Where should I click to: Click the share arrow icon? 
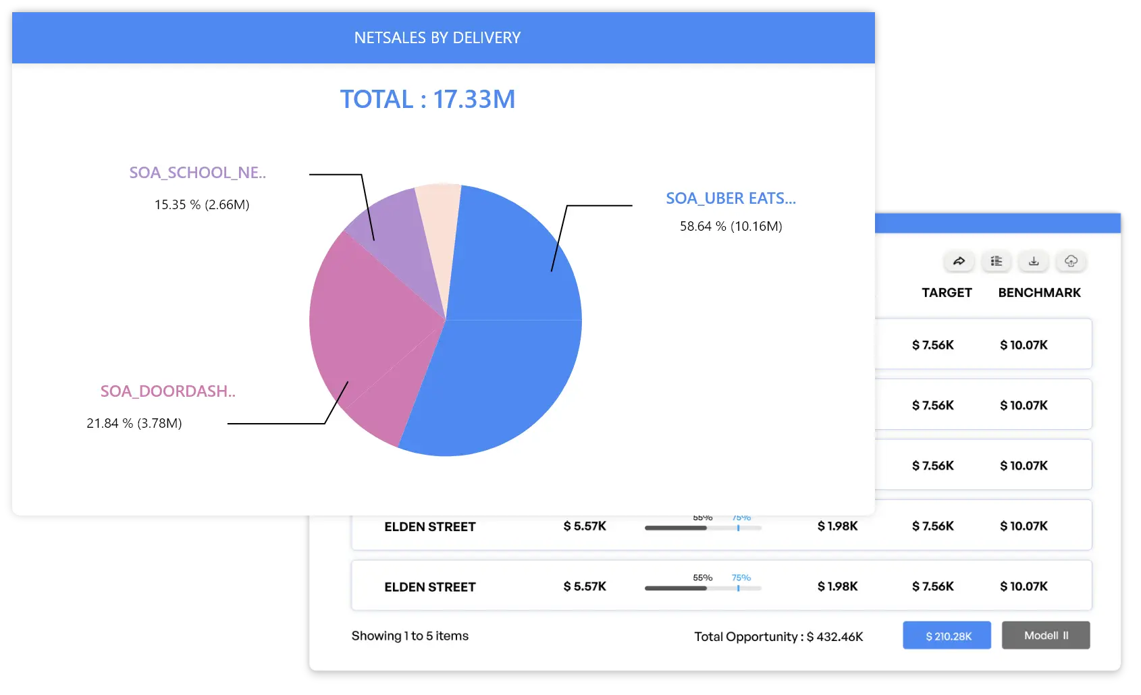point(959,261)
